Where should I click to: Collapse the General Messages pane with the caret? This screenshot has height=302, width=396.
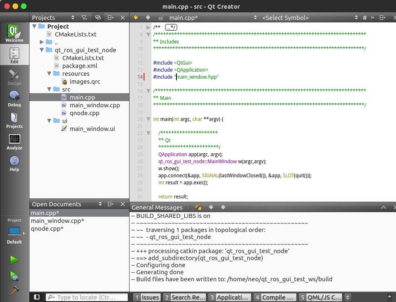384,208
